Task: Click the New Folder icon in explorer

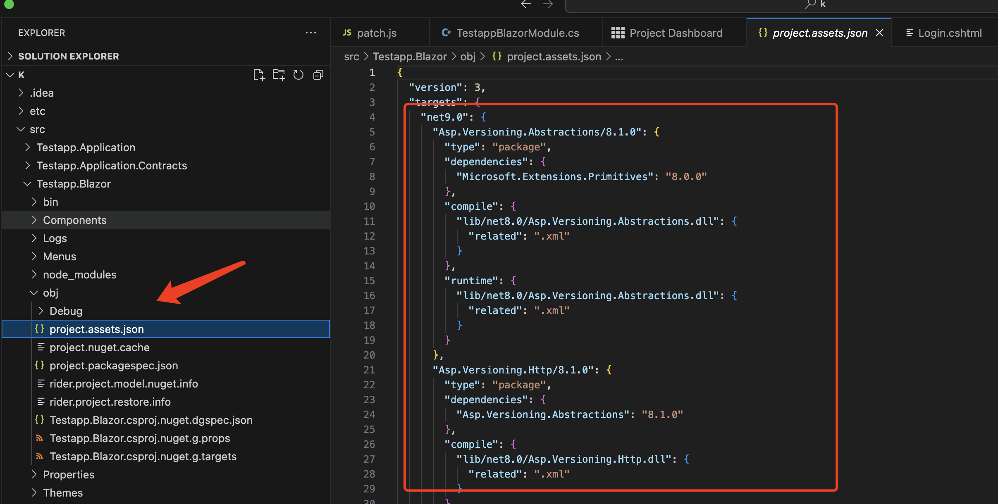Action: pyautogui.click(x=279, y=75)
